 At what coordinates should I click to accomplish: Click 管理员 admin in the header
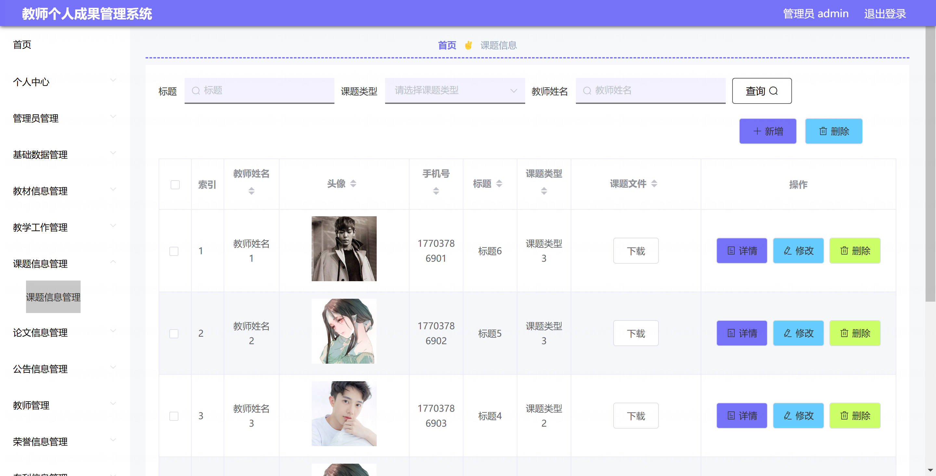(x=816, y=13)
